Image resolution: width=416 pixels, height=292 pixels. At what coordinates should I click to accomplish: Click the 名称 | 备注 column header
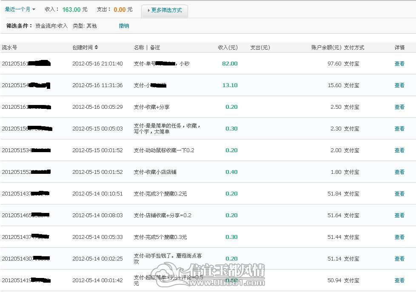tap(147, 48)
